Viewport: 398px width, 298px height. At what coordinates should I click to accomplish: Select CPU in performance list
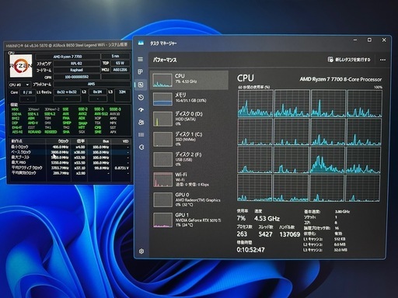click(x=189, y=80)
